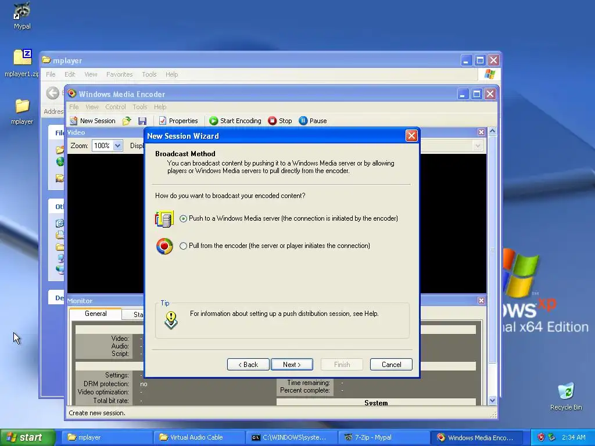The width and height of the screenshot is (595, 446).
Task: Expand the dropdown right of the video panel header
Action: point(478,146)
